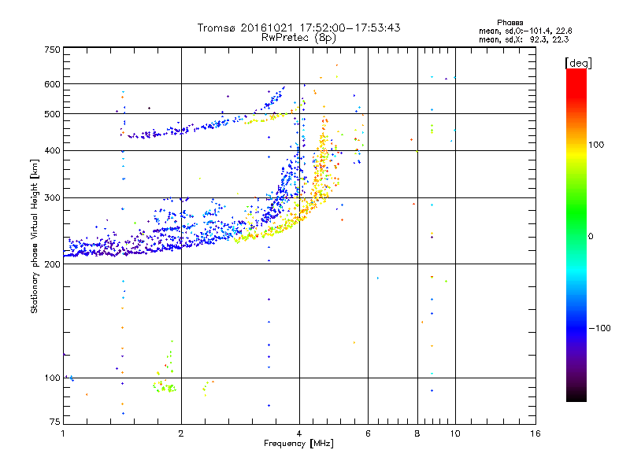This screenshot has height=472, width=630.
Task: Click the plot title 'Tromsø 20161021 17:52:00-17:53:43'
Action: (x=298, y=28)
